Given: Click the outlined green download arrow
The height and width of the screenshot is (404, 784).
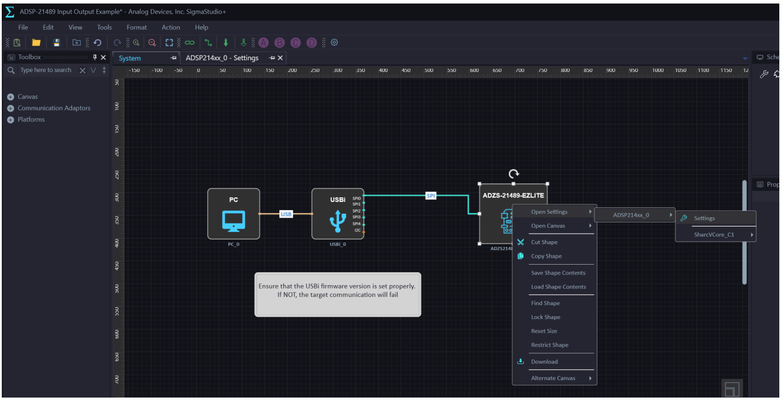Looking at the screenshot, I should click(x=244, y=43).
